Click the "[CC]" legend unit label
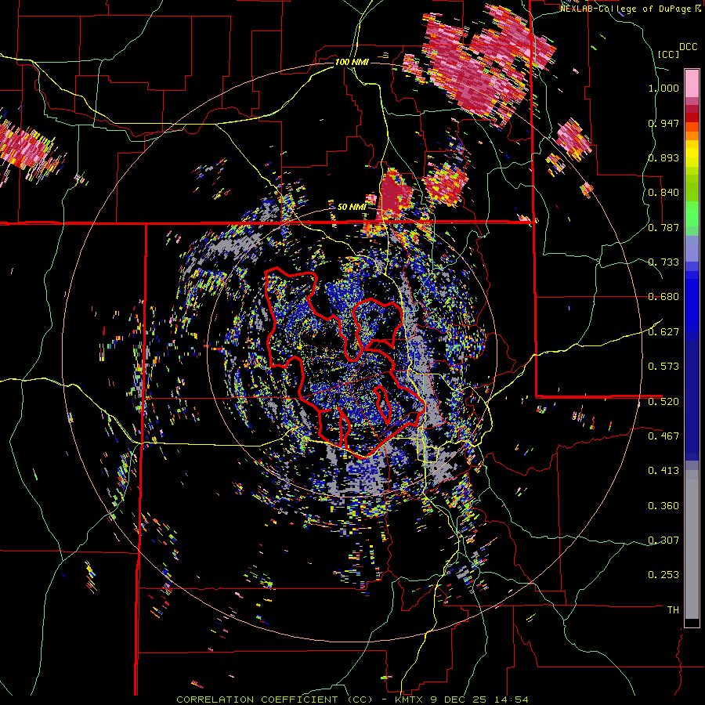Screen dimensions: 705x705 click(x=668, y=54)
